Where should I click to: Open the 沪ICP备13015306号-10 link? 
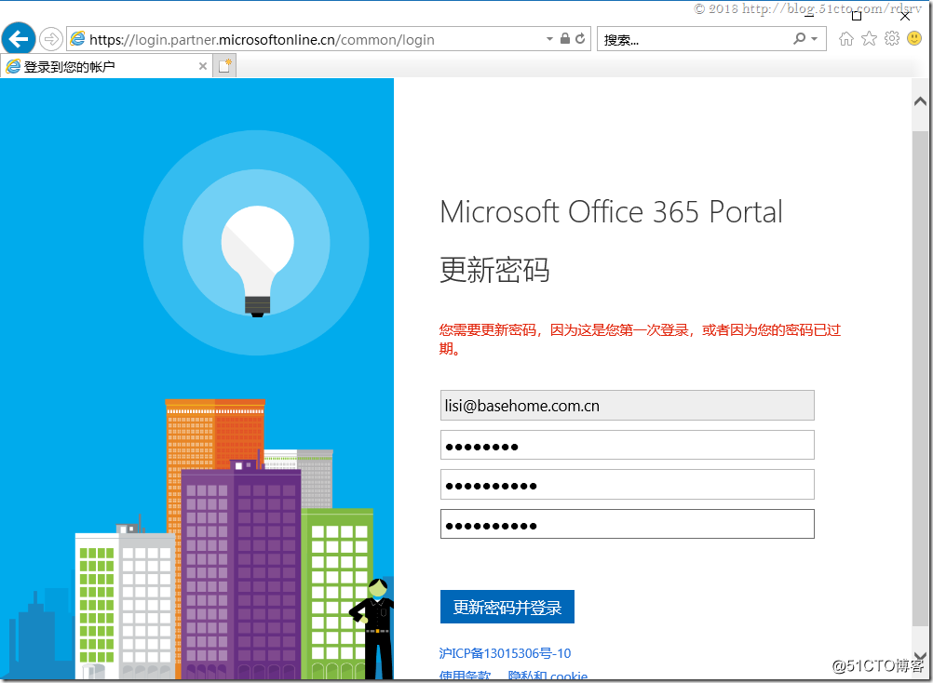[505, 653]
